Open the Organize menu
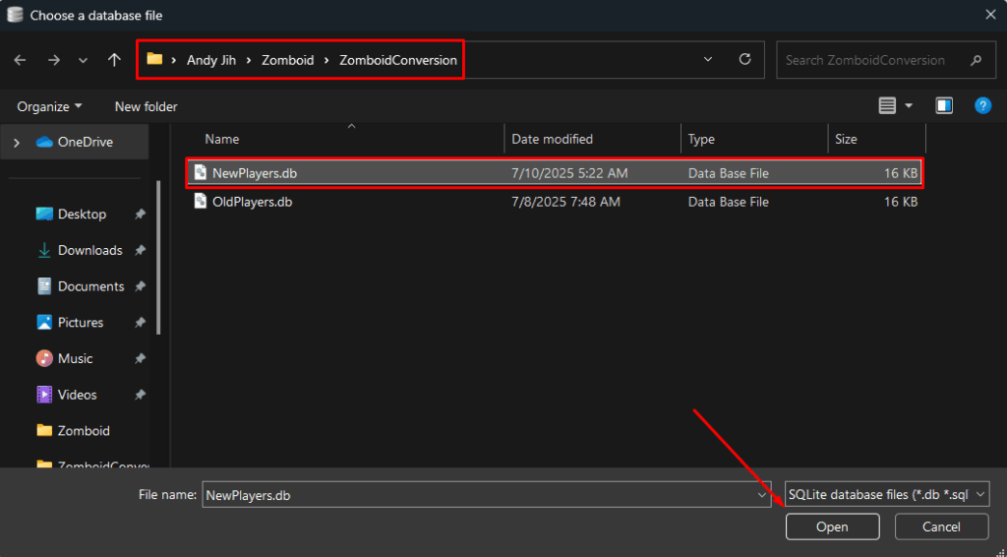The height and width of the screenshot is (557, 1007). (x=49, y=106)
